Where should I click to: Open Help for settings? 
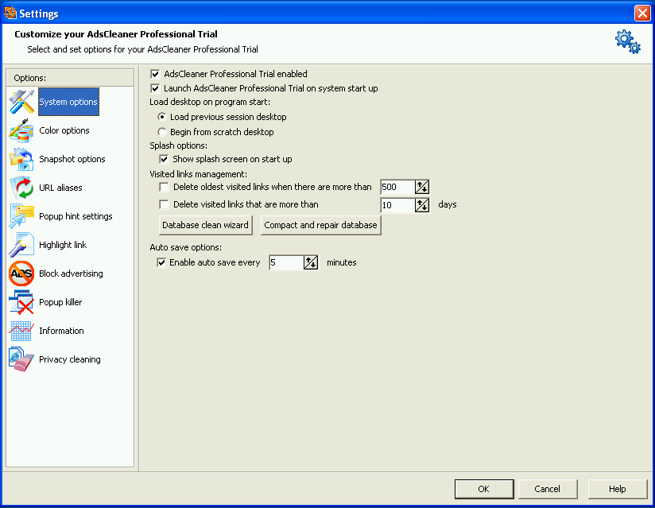[618, 489]
